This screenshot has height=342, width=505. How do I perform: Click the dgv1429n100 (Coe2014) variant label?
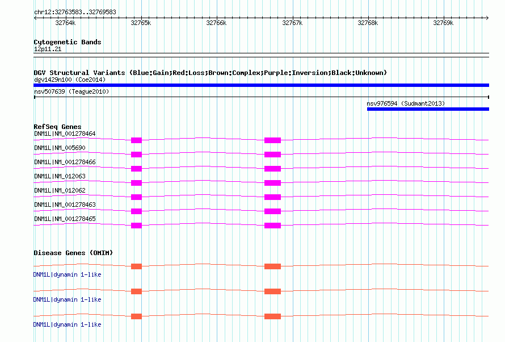tap(70, 80)
